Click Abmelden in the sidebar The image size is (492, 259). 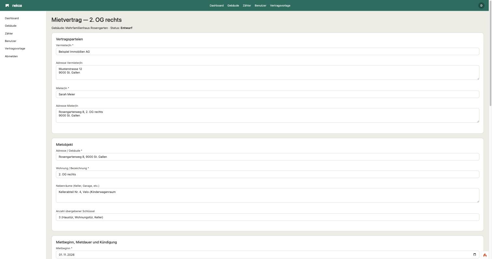coord(11,56)
